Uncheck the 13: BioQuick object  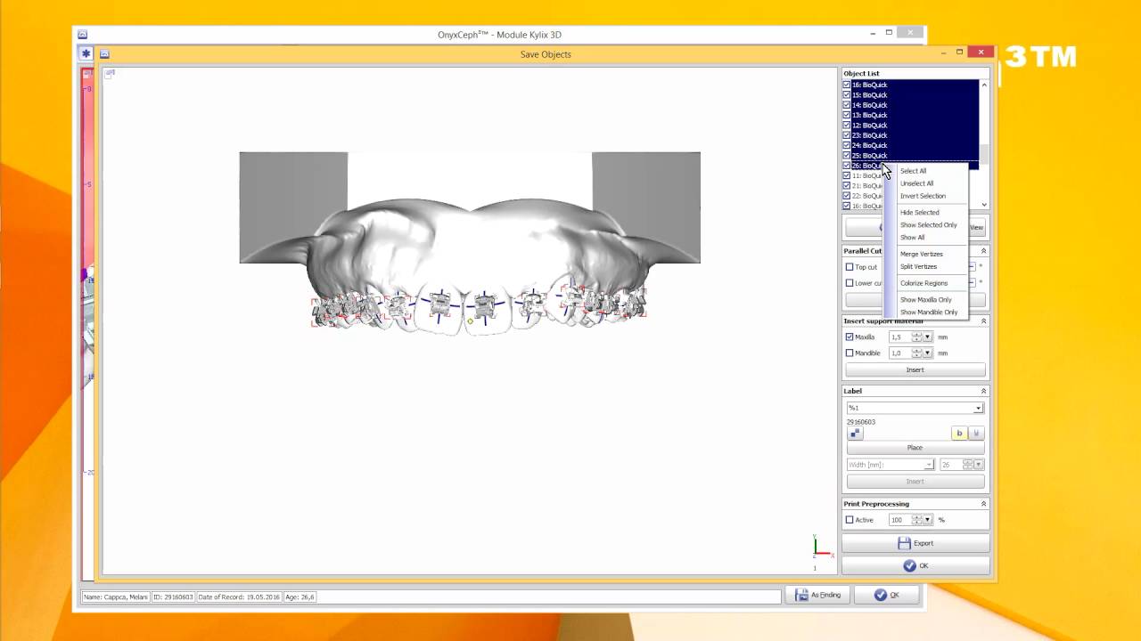click(x=847, y=115)
